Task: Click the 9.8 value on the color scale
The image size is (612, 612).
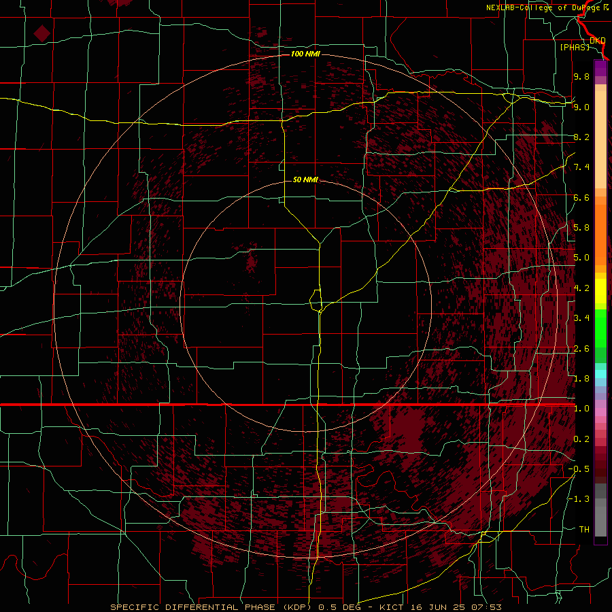Action: point(581,76)
